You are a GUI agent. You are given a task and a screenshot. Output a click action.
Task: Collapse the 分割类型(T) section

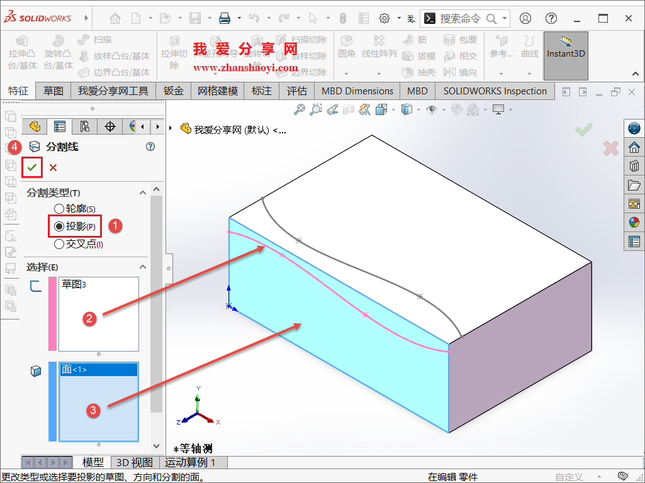tap(143, 192)
